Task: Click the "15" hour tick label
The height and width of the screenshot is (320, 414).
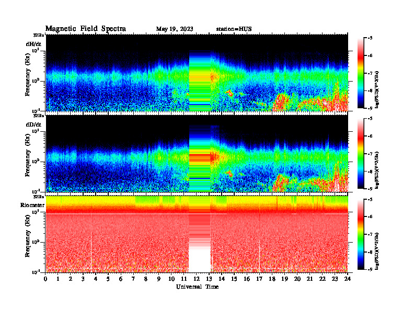Action: pyautogui.click(x=234, y=279)
